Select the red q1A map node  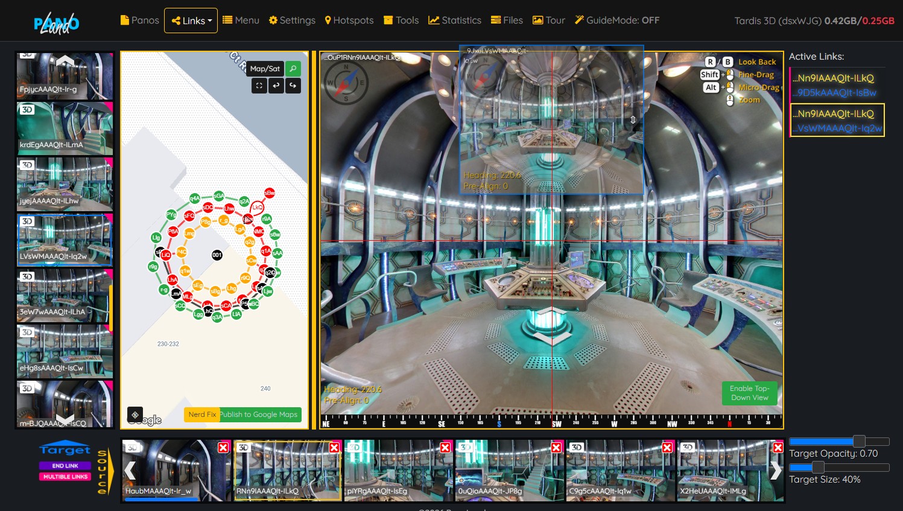(x=266, y=250)
